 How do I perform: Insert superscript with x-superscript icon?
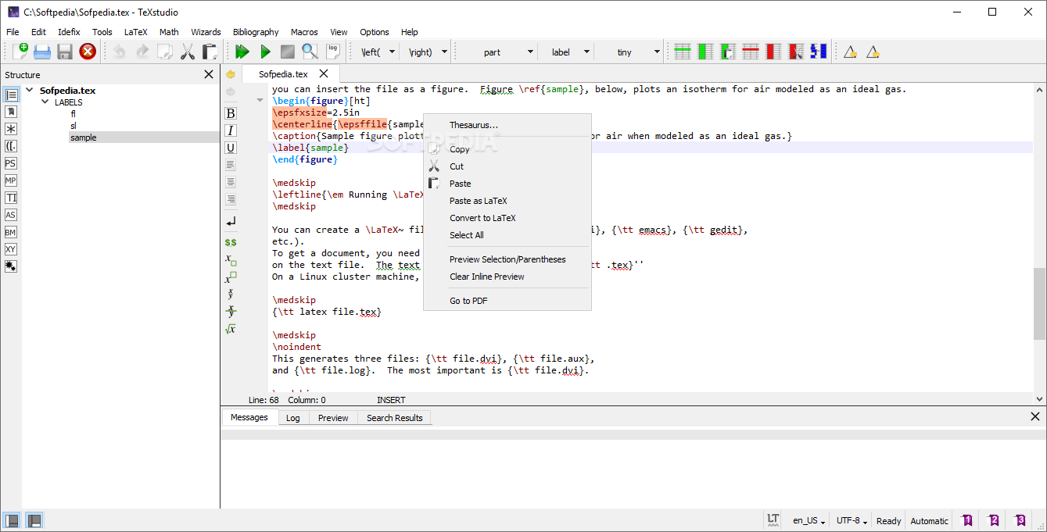pos(231,277)
